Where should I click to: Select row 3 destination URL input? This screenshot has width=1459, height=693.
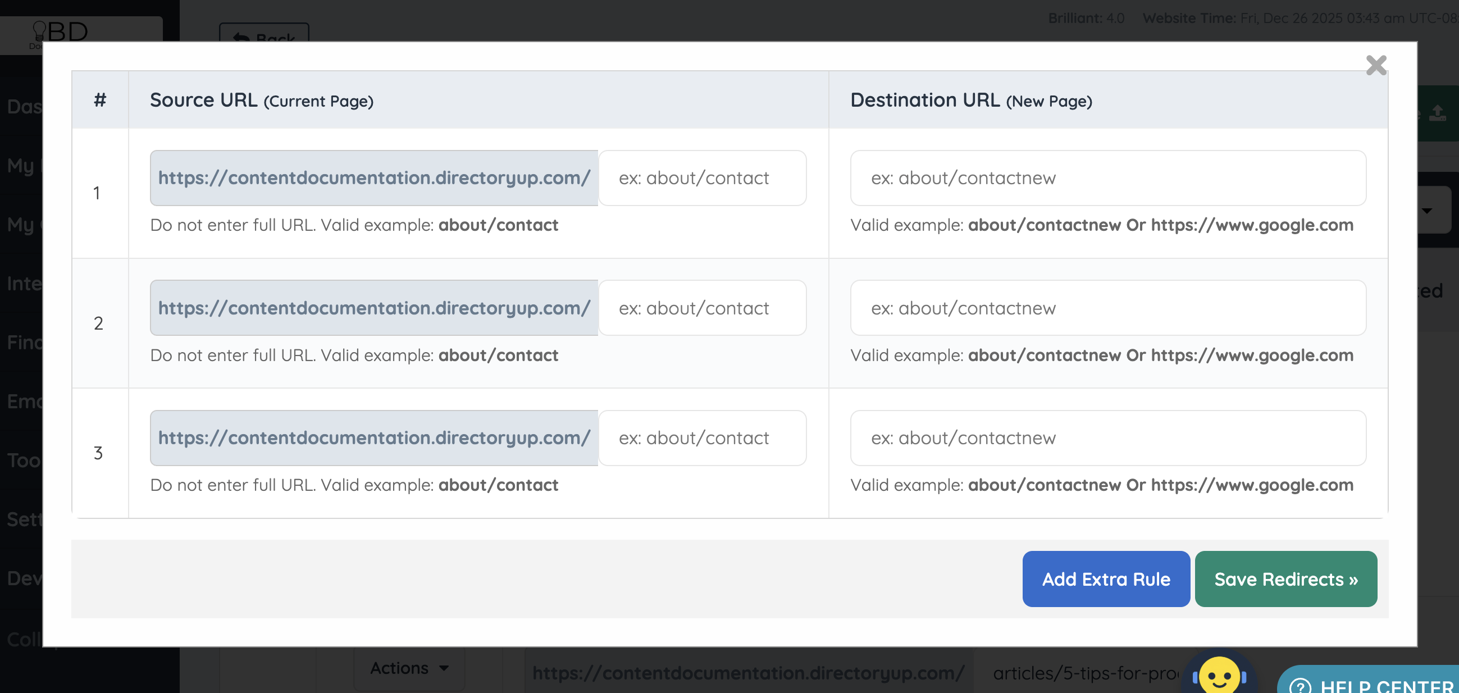coord(1107,437)
